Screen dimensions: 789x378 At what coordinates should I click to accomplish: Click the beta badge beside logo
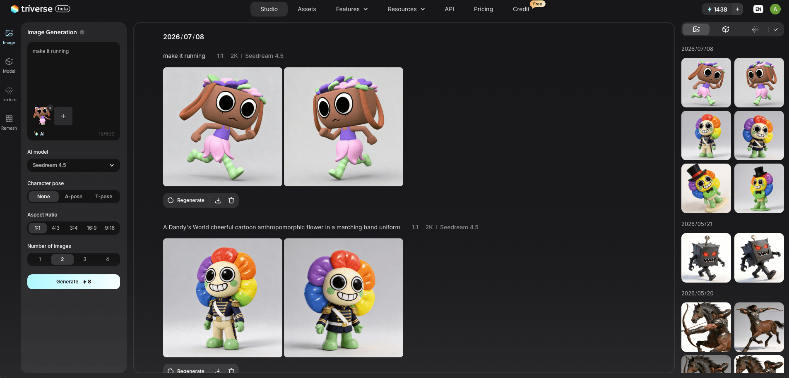click(63, 9)
